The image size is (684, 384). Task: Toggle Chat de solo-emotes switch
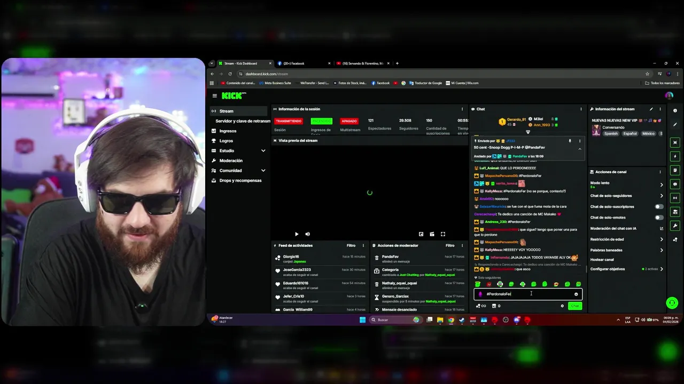pos(659,218)
